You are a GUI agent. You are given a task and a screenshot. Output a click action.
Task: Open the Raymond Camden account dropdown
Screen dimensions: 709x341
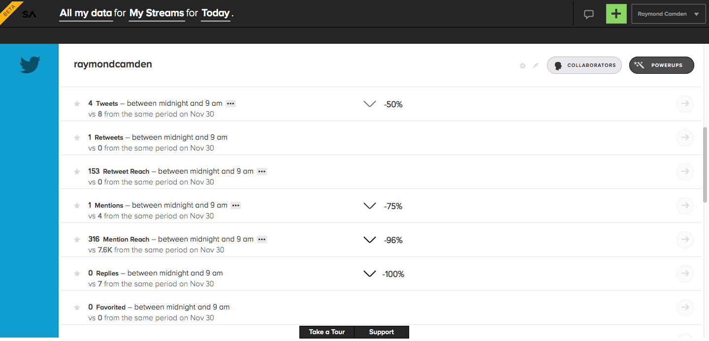pyautogui.click(x=669, y=14)
